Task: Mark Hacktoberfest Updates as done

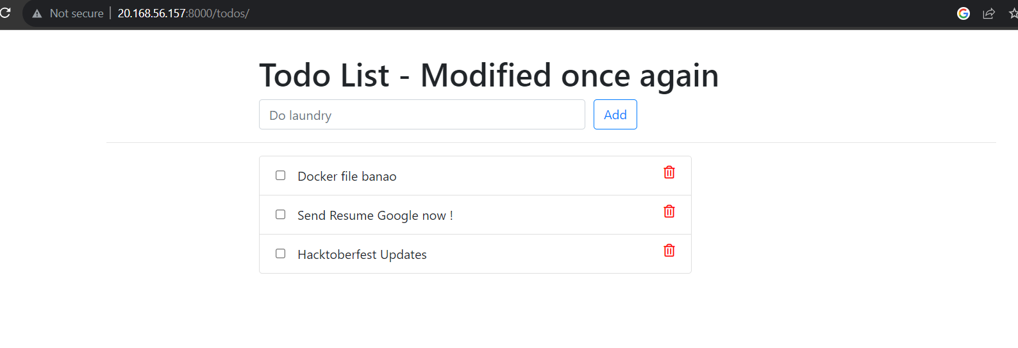Action: [x=280, y=253]
